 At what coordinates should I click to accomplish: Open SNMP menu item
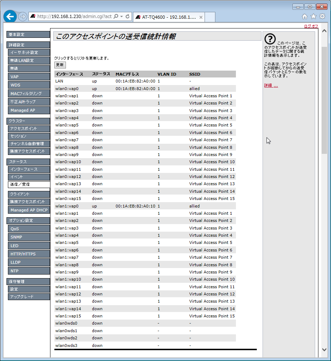tap(29, 237)
